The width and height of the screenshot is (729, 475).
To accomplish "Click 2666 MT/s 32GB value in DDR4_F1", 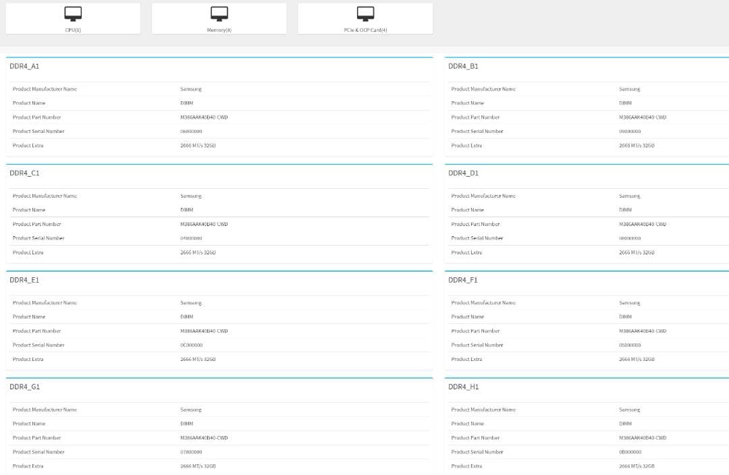I will point(637,360).
